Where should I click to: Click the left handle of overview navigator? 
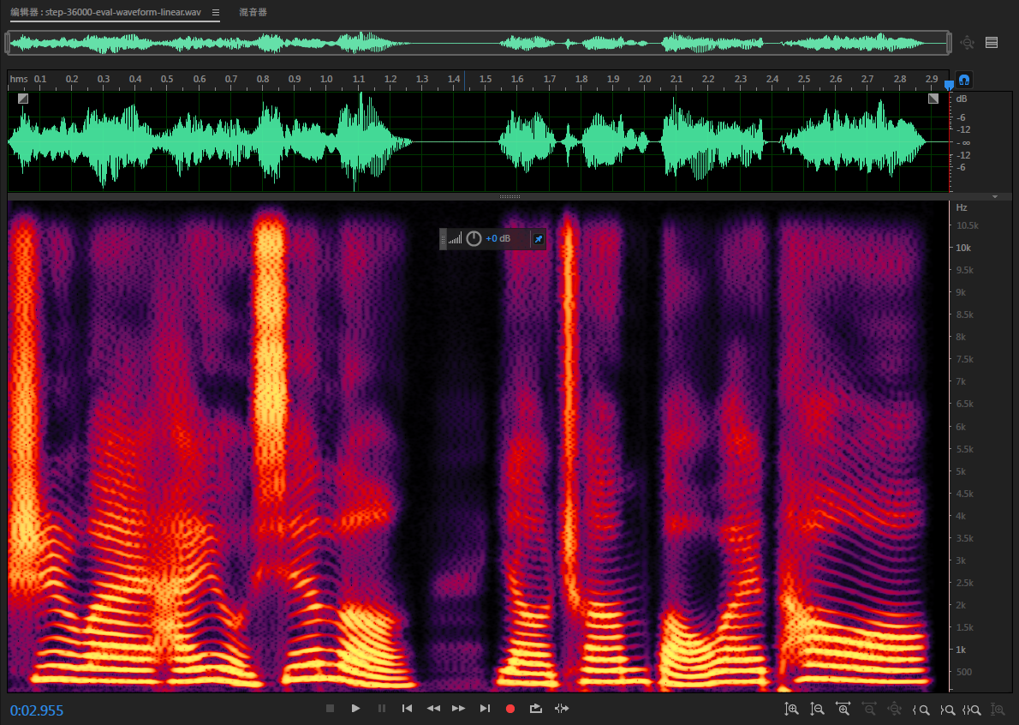coord(7,43)
